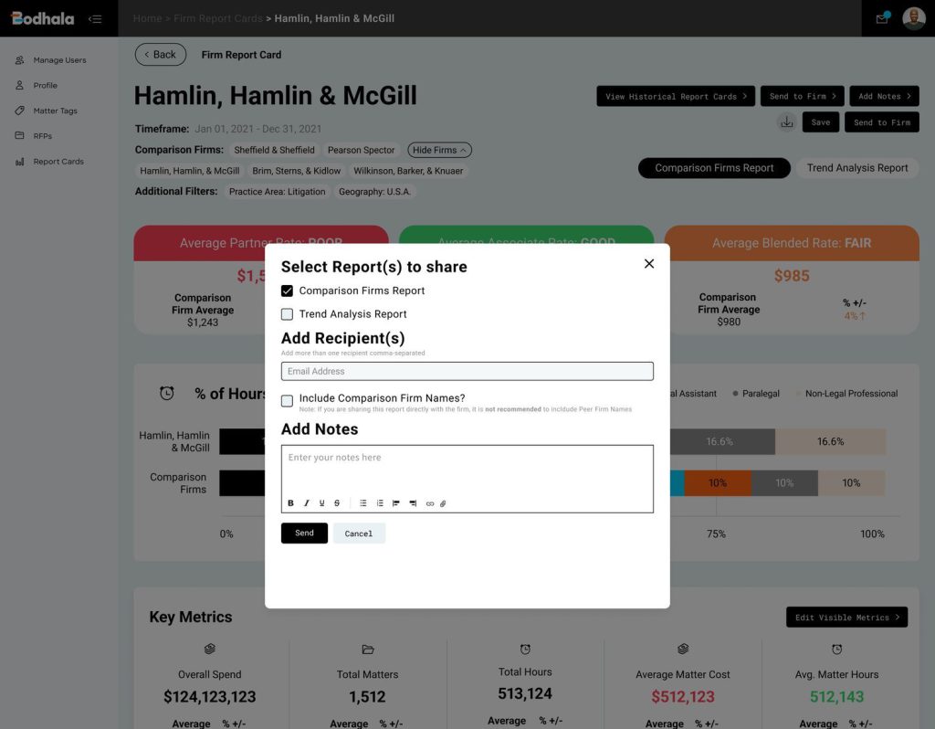Image resolution: width=935 pixels, height=729 pixels.
Task: Select the beige 16.6% Hamlin bar segment
Action: (x=831, y=441)
